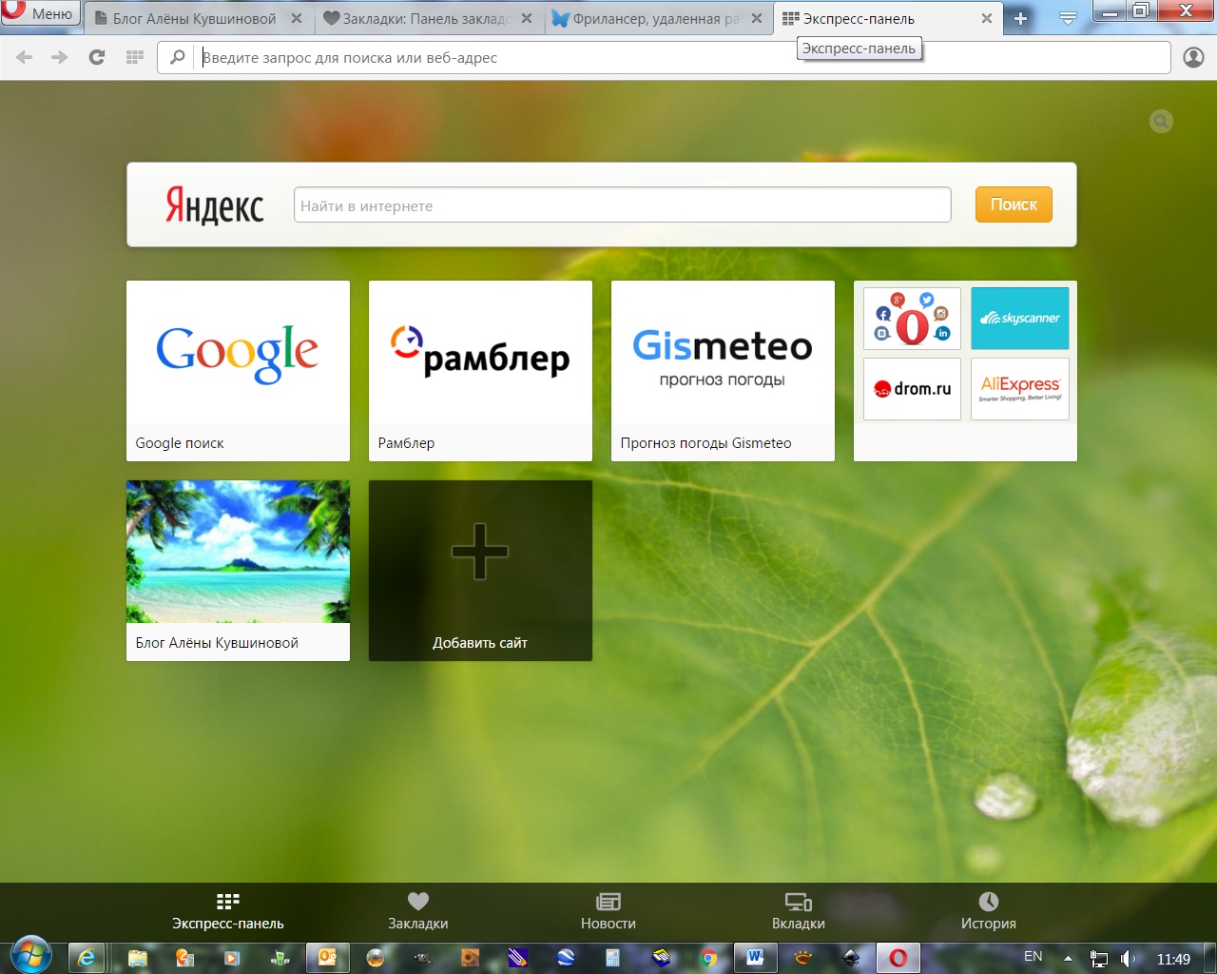The image size is (1217, 974).
Task: Click the Поиск button on Yandex
Action: coord(1013,205)
